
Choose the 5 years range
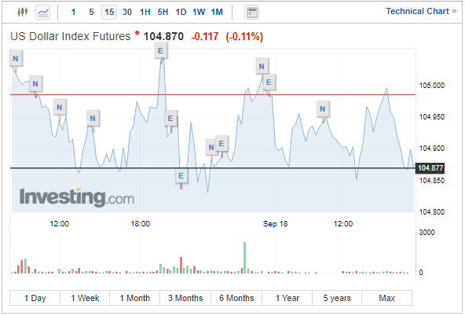(337, 298)
